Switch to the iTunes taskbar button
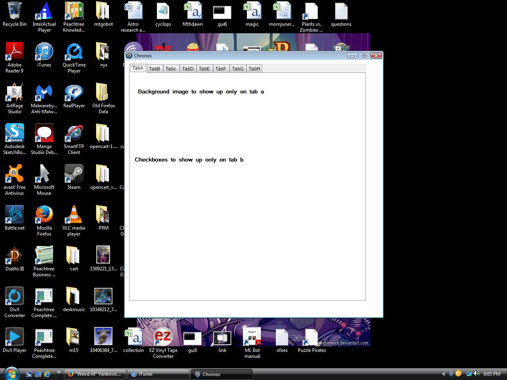This screenshot has height=380, width=507. tap(158, 374)
